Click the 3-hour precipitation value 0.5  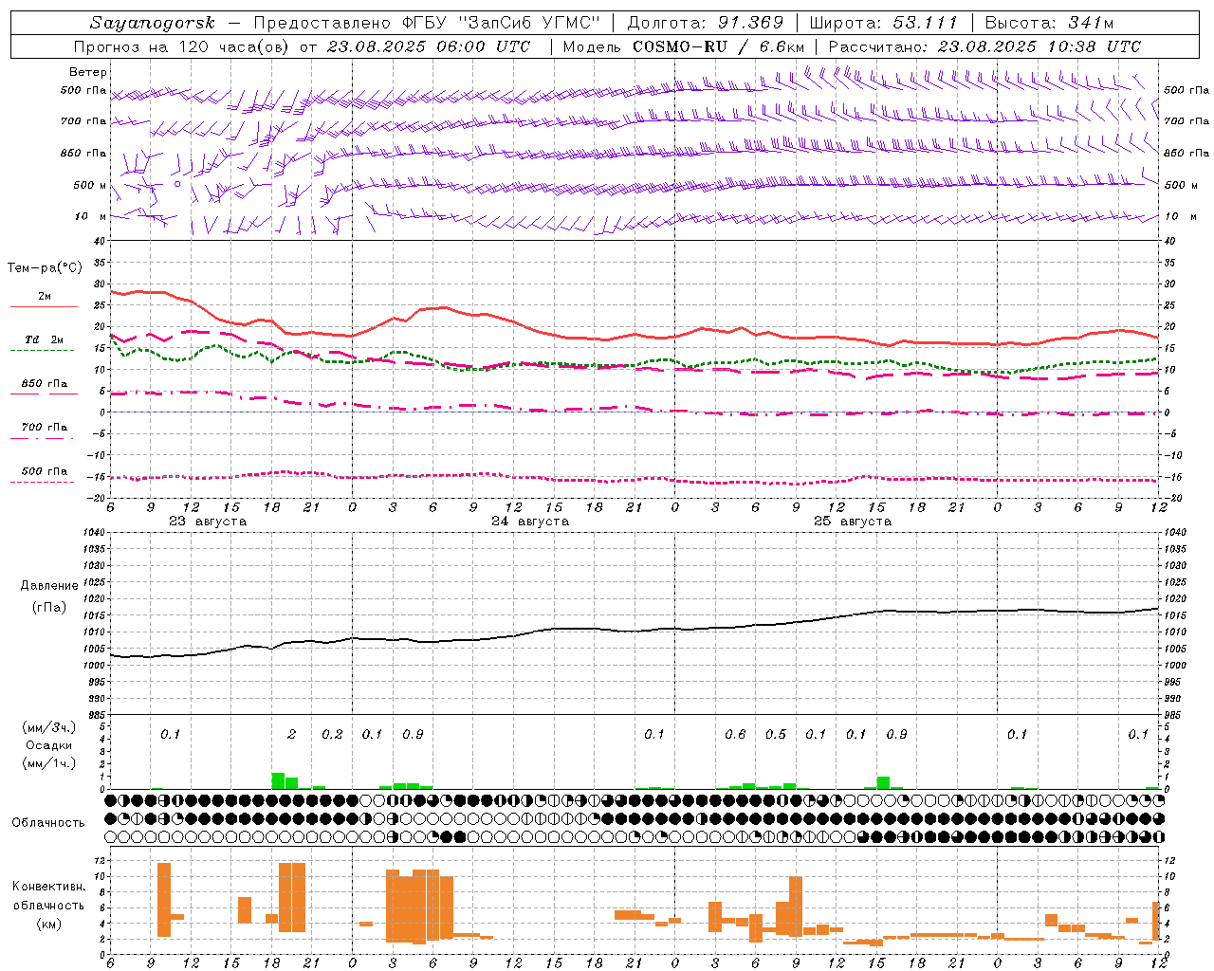tap(776, 735)
